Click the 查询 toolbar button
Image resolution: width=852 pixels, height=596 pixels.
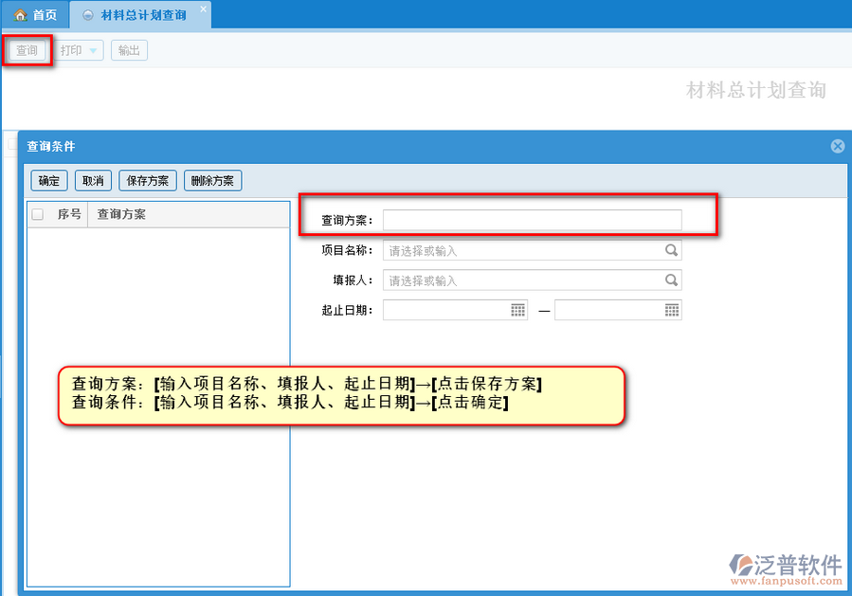pyautogui.click(x=27, y=50)
